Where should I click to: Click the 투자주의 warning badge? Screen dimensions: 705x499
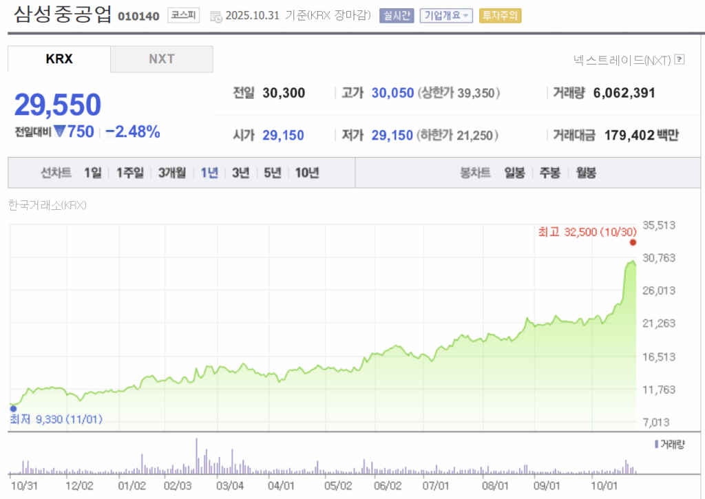pos(501,15)
